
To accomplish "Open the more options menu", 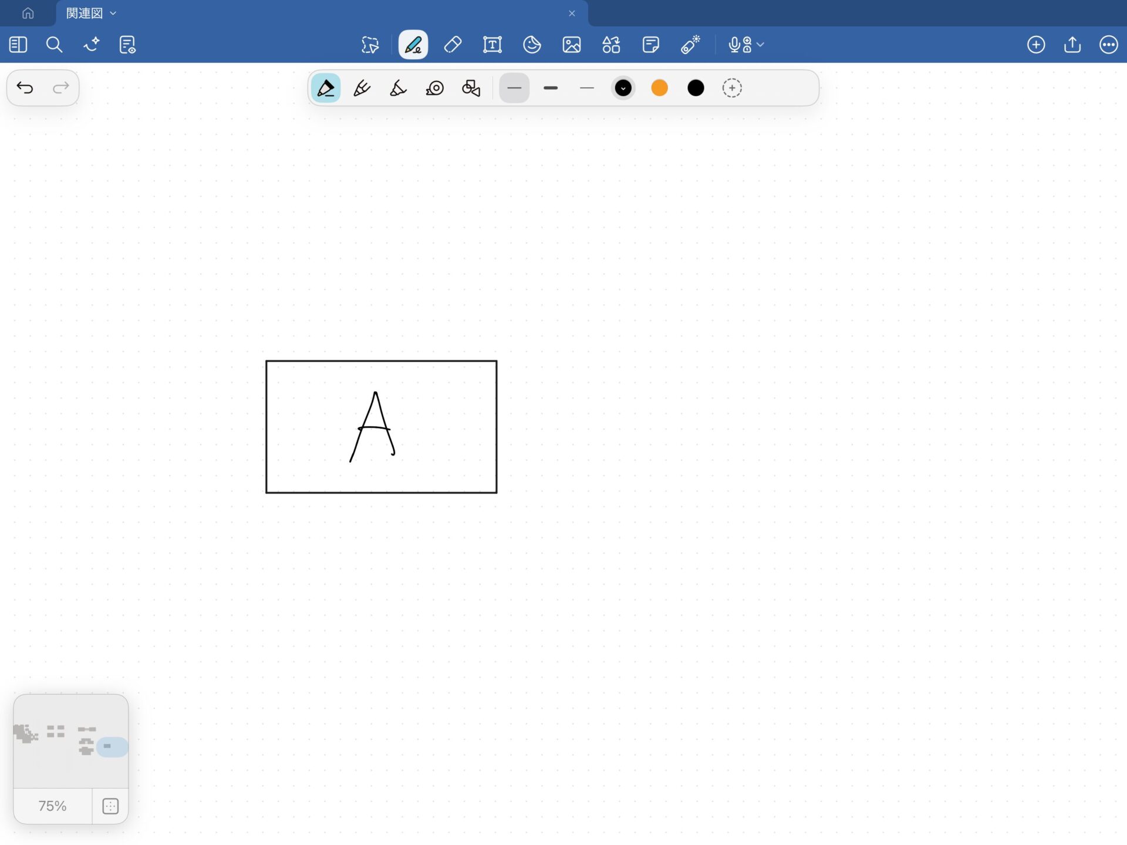I will point(1108,45).
